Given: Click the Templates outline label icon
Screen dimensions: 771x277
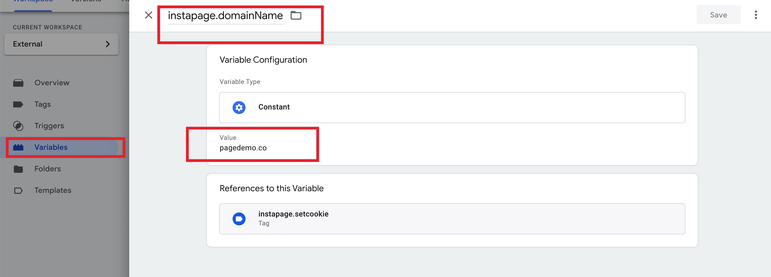Looking at the screenshot, I should pos(18,191).
